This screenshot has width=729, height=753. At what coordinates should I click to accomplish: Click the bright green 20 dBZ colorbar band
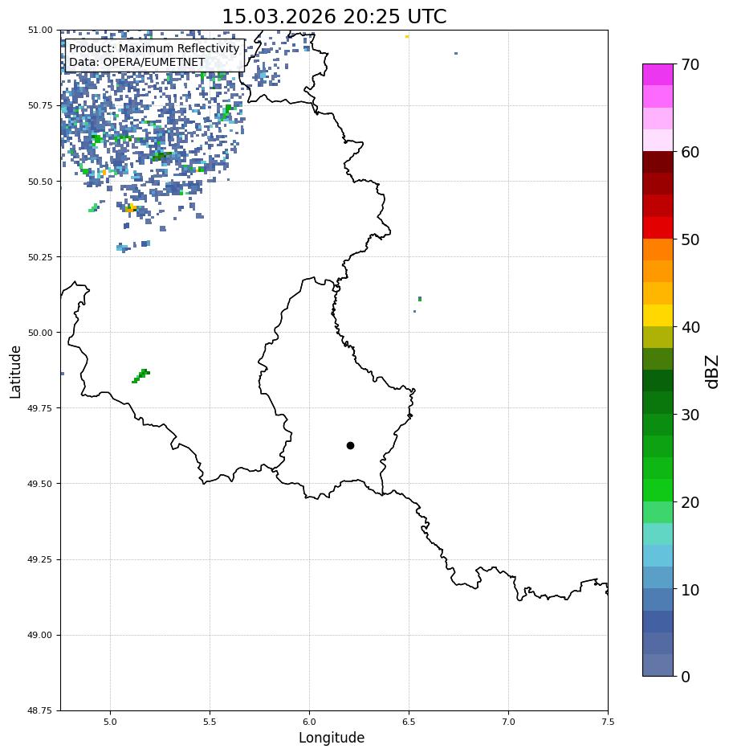pos(658,490)
